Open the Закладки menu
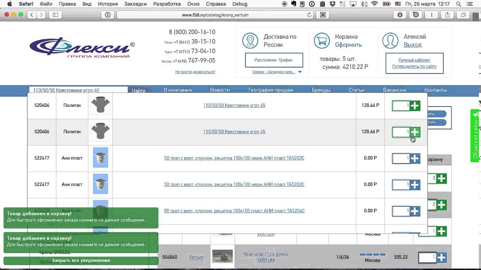 point(136,4)
